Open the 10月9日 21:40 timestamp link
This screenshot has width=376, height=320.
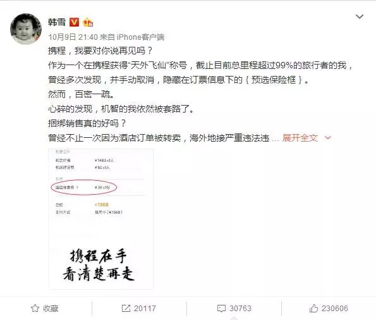[73, 37]
